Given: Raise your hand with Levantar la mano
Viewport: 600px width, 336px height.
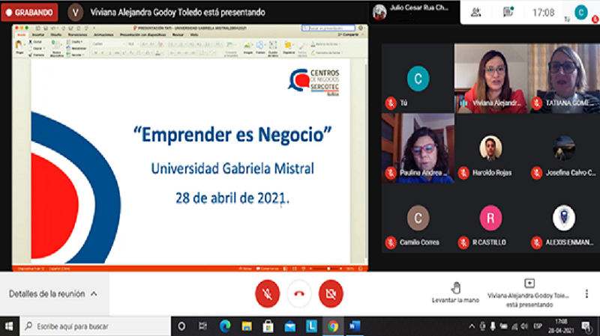Looking at the screenshot, I should (x=455, y=293).
